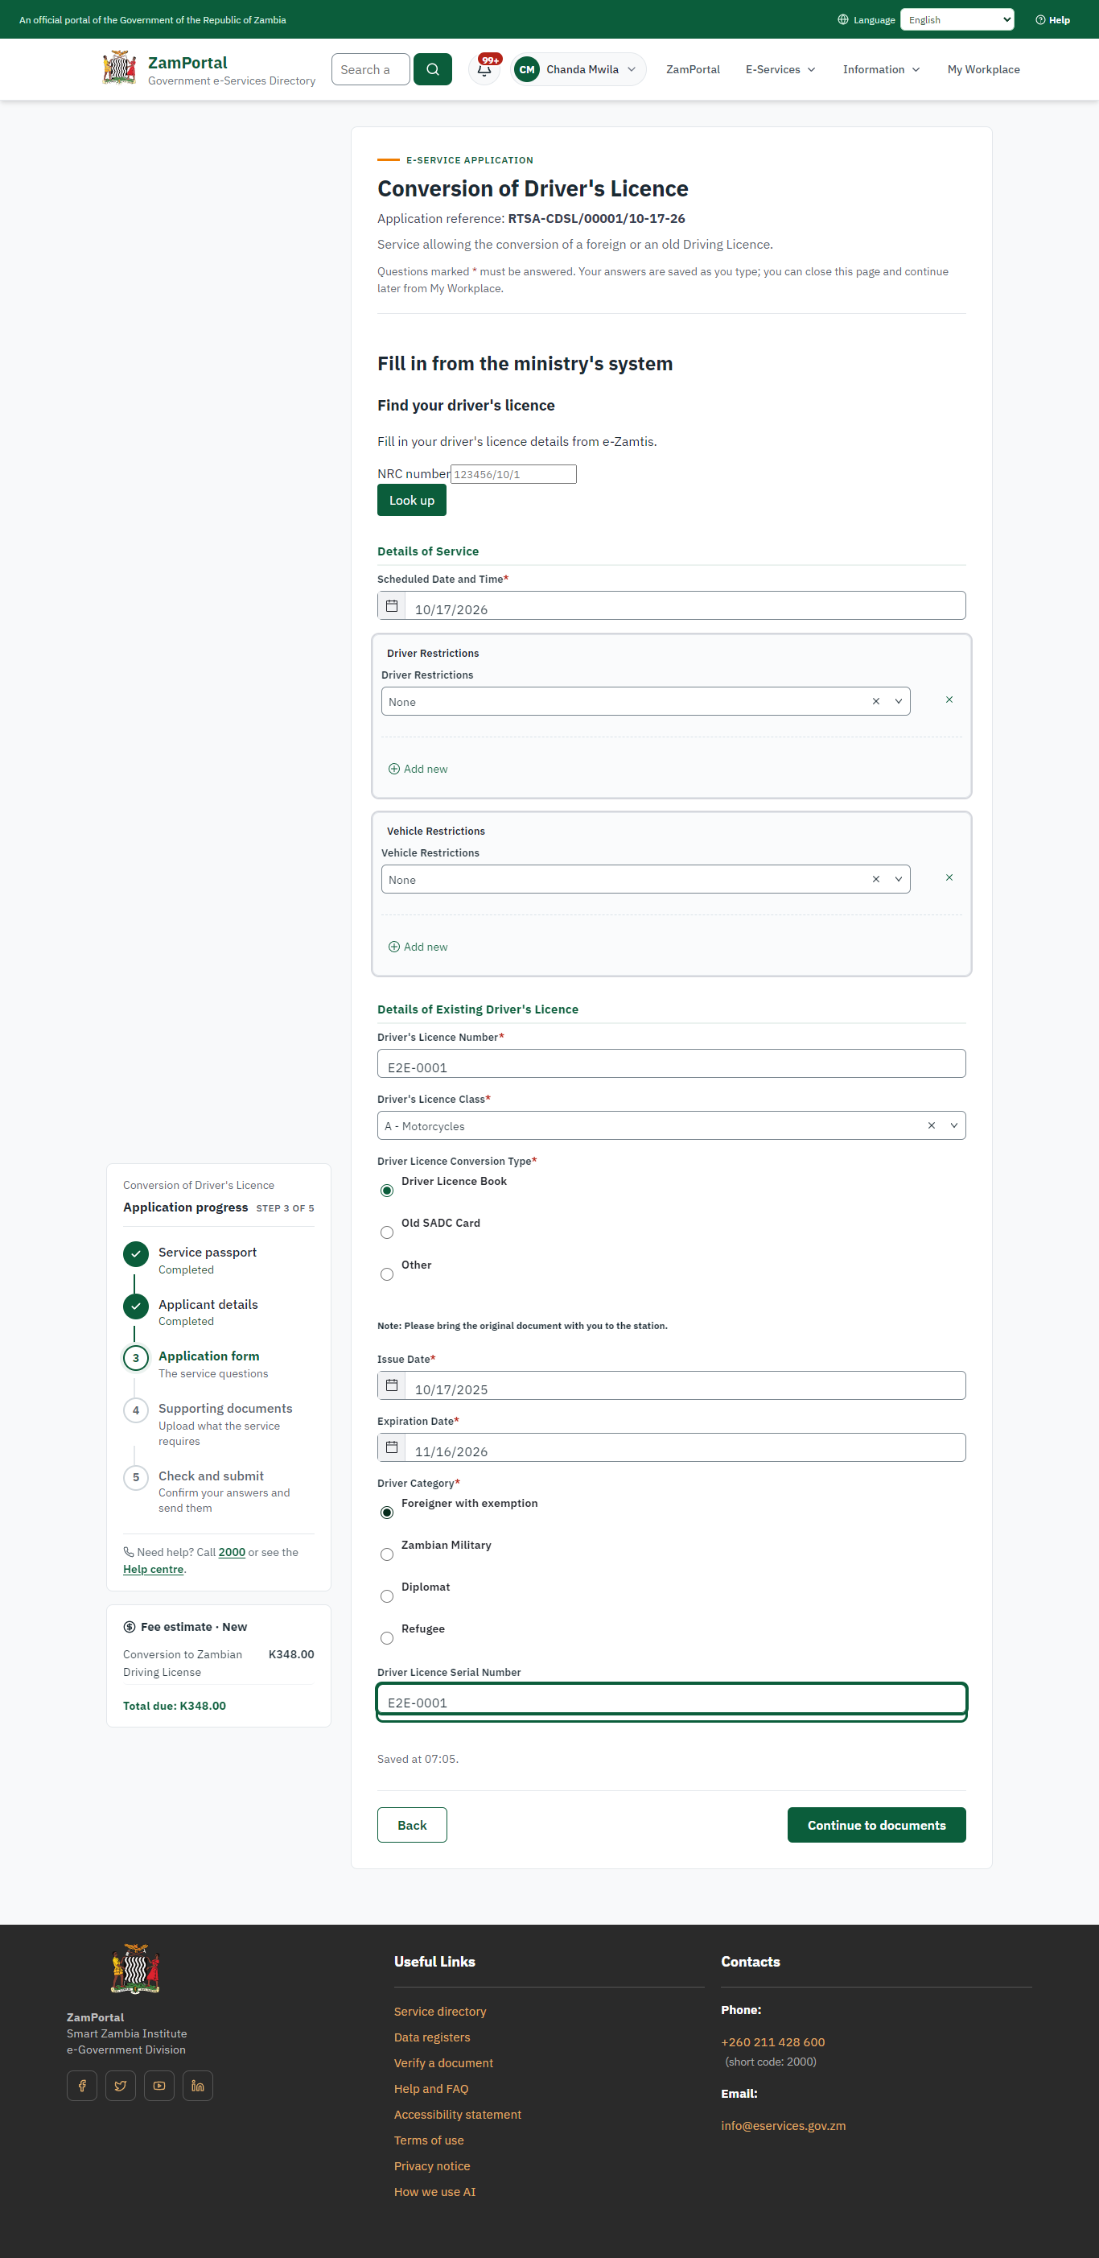Focus the NRC number input field

(x=513, y=474)
